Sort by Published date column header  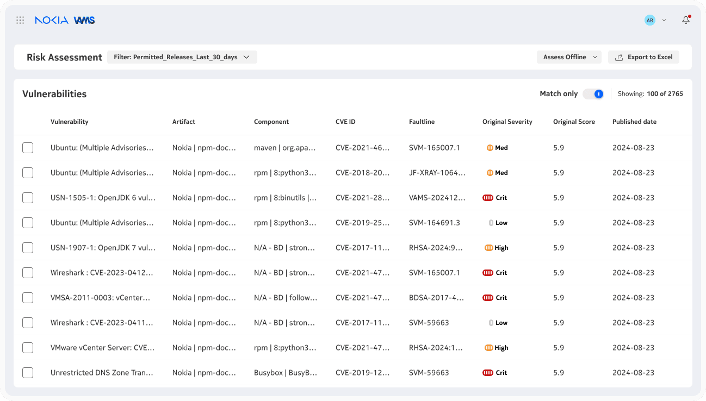point(634,122)
